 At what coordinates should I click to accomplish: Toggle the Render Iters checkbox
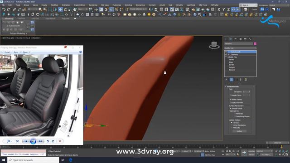tap(231, 95)
